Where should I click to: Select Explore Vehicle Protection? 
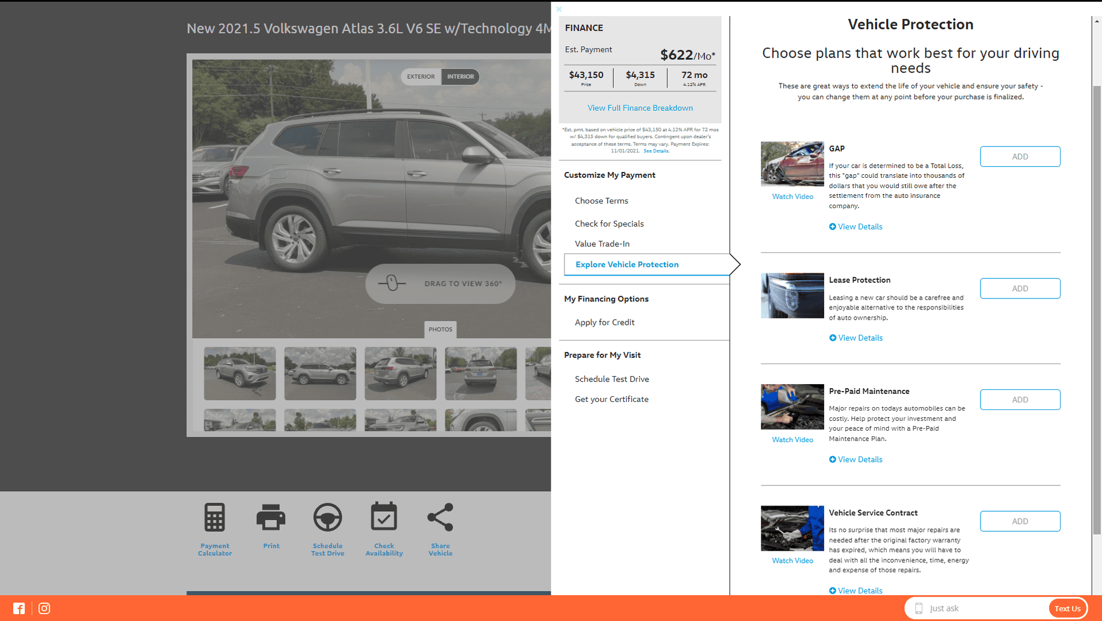coord(647,264)
